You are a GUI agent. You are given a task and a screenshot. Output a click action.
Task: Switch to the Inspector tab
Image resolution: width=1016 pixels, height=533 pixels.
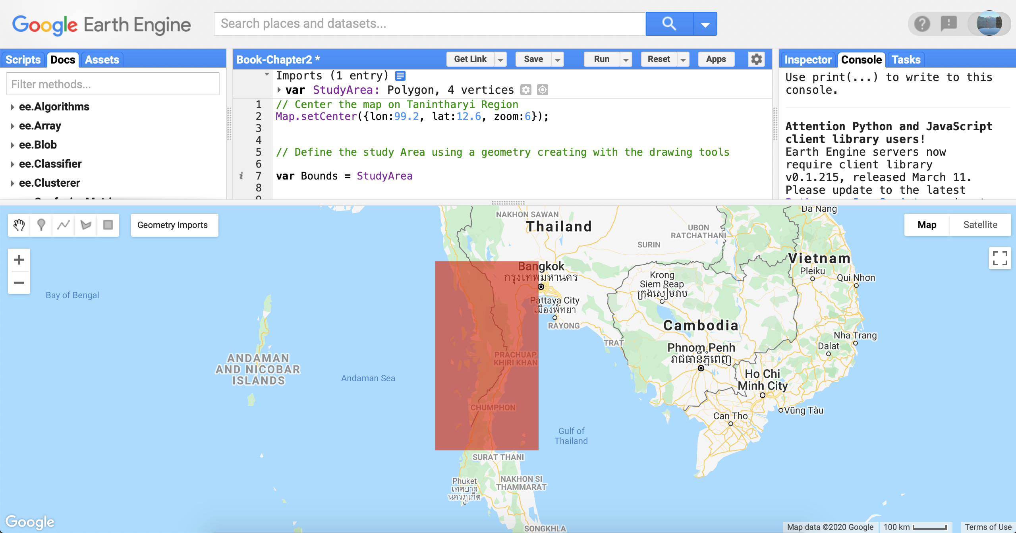[806, 60]
